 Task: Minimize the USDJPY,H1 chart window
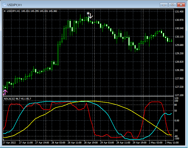click(x=164, y=5)
